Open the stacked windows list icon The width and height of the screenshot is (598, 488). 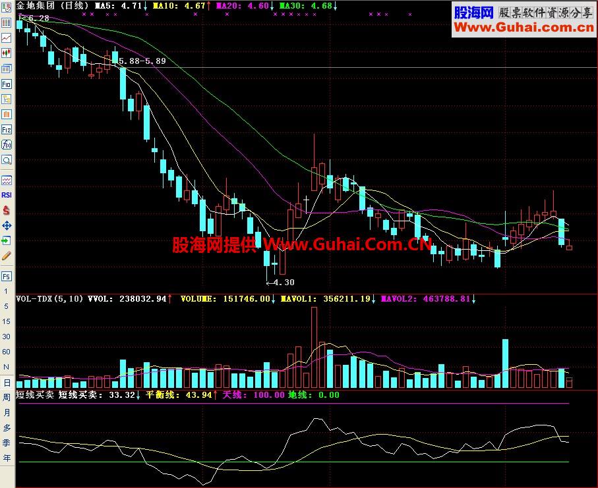pyautogui.click(x=7, y=68)
